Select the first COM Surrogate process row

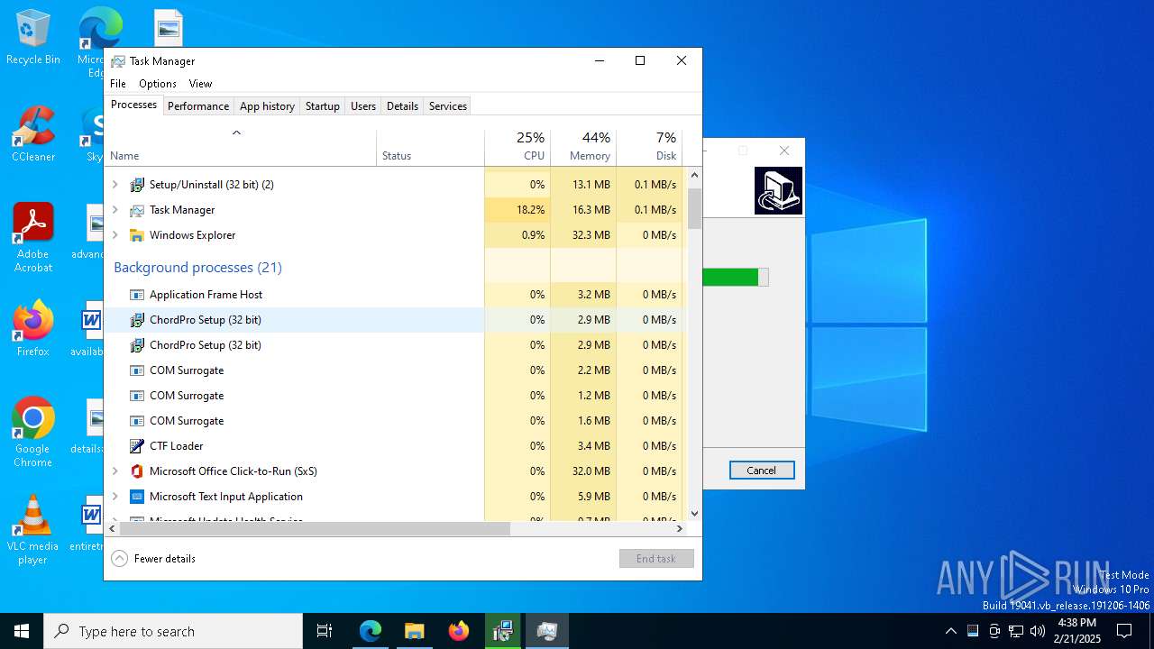click(x=393, y=370)
